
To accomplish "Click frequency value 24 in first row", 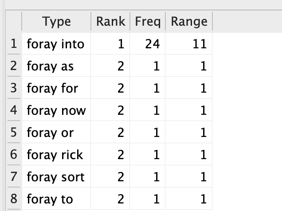I will pyautogui.click(x=153, y=44).
